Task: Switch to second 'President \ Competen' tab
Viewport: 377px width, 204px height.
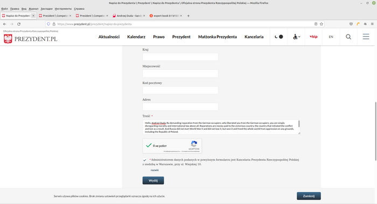Action: [92, 16]
